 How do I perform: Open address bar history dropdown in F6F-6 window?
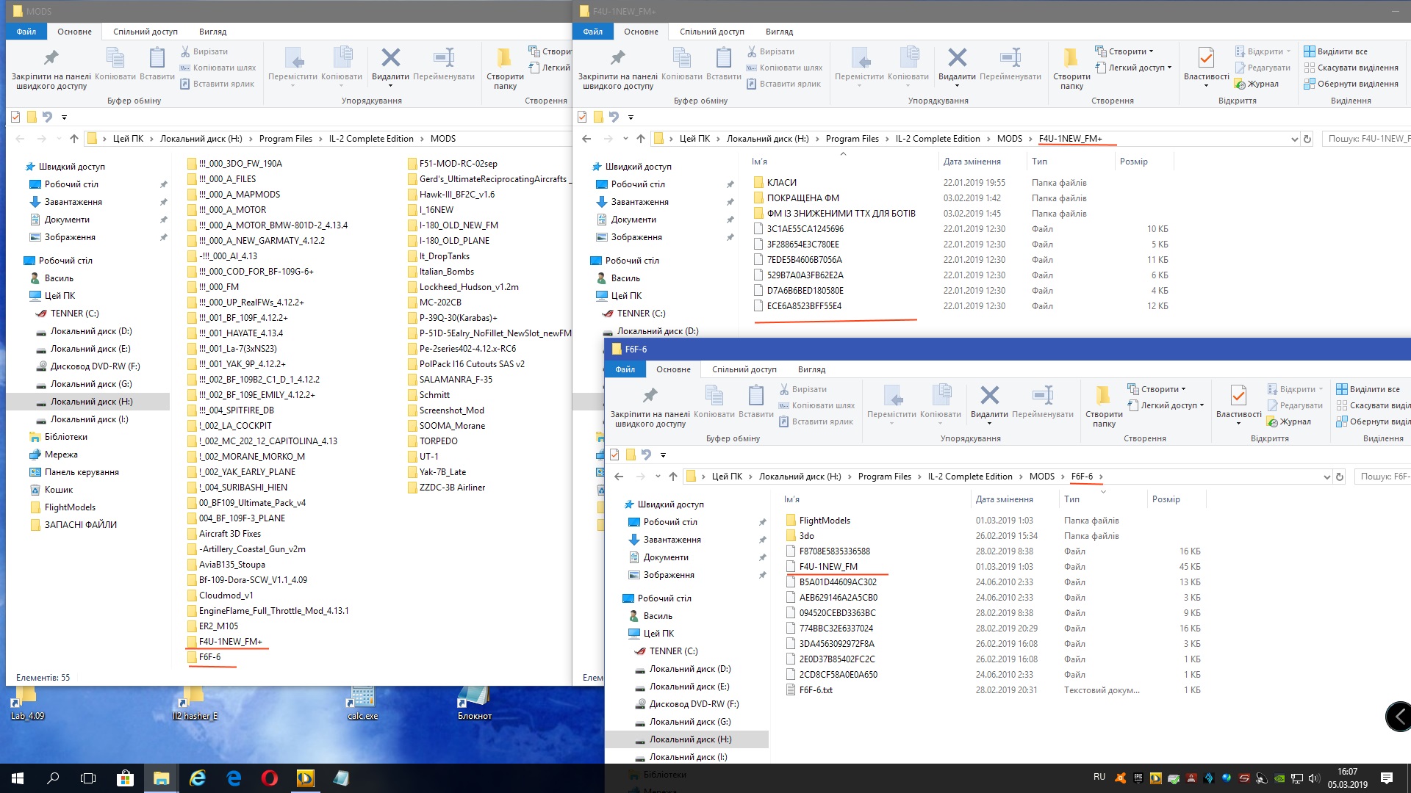(1326, 477)
